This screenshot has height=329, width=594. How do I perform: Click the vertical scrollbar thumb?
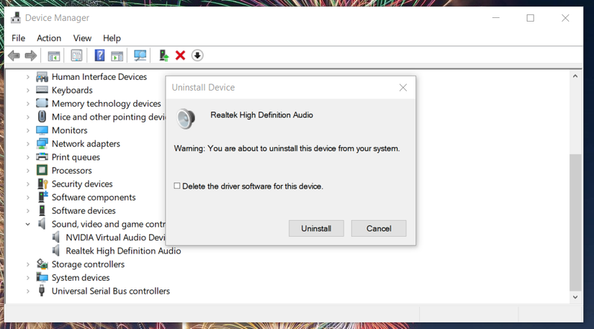coord(575,222)
